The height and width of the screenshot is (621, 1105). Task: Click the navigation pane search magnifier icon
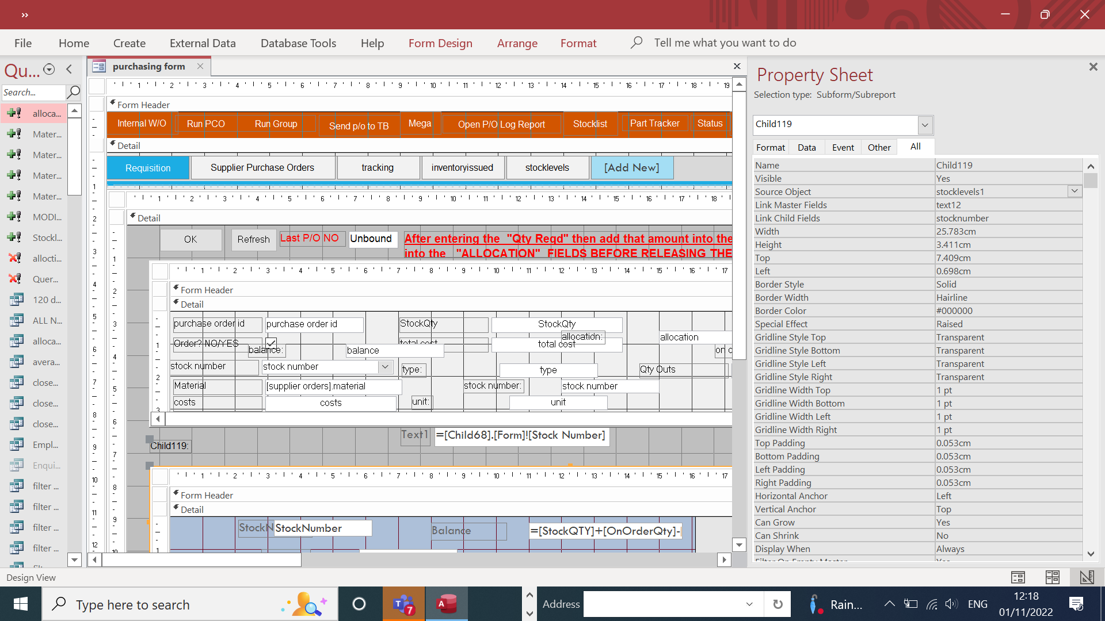[73, 92]
